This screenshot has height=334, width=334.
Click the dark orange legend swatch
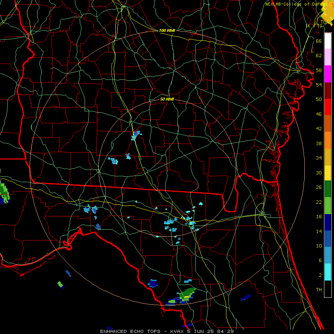coord(328,123)
